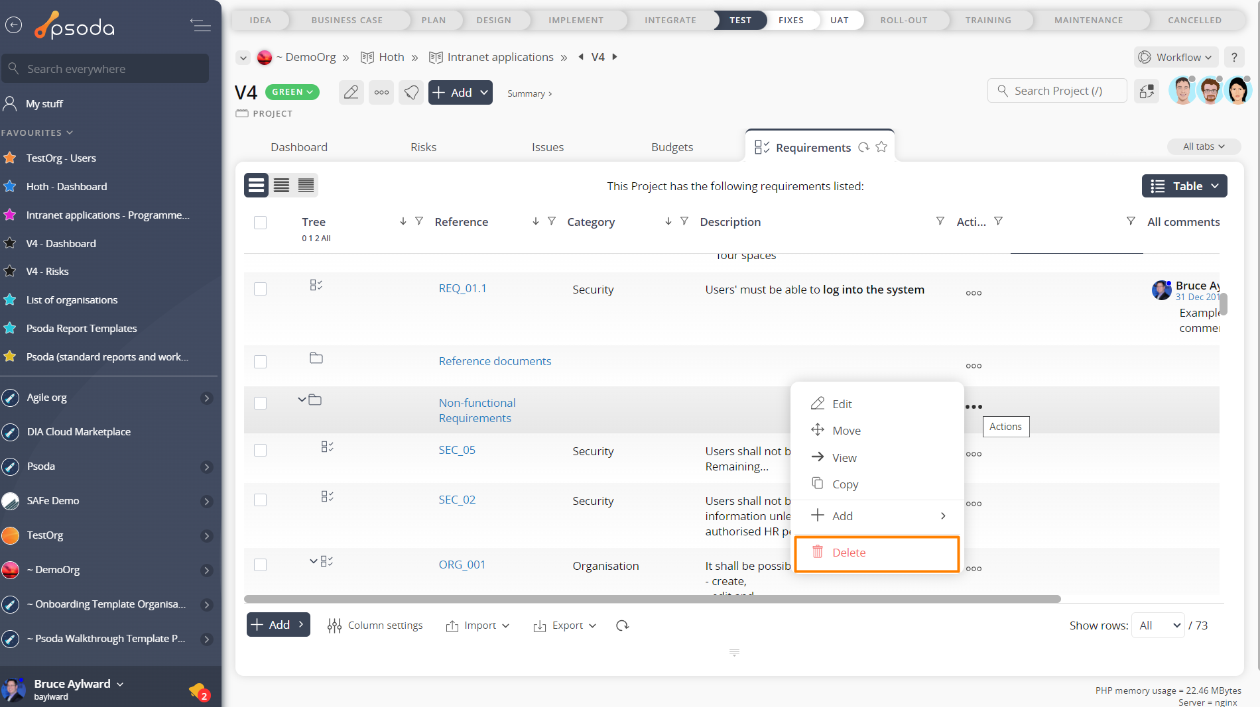1260x707 pixels.
Task: Collapse the Non-functional Requirements folder
Action: pyautogui.click(x=302, y=400)
